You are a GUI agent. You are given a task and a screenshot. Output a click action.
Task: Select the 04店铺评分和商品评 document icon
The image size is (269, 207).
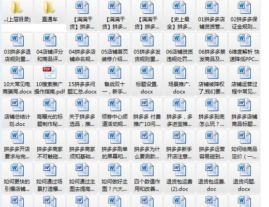[50, 40]
